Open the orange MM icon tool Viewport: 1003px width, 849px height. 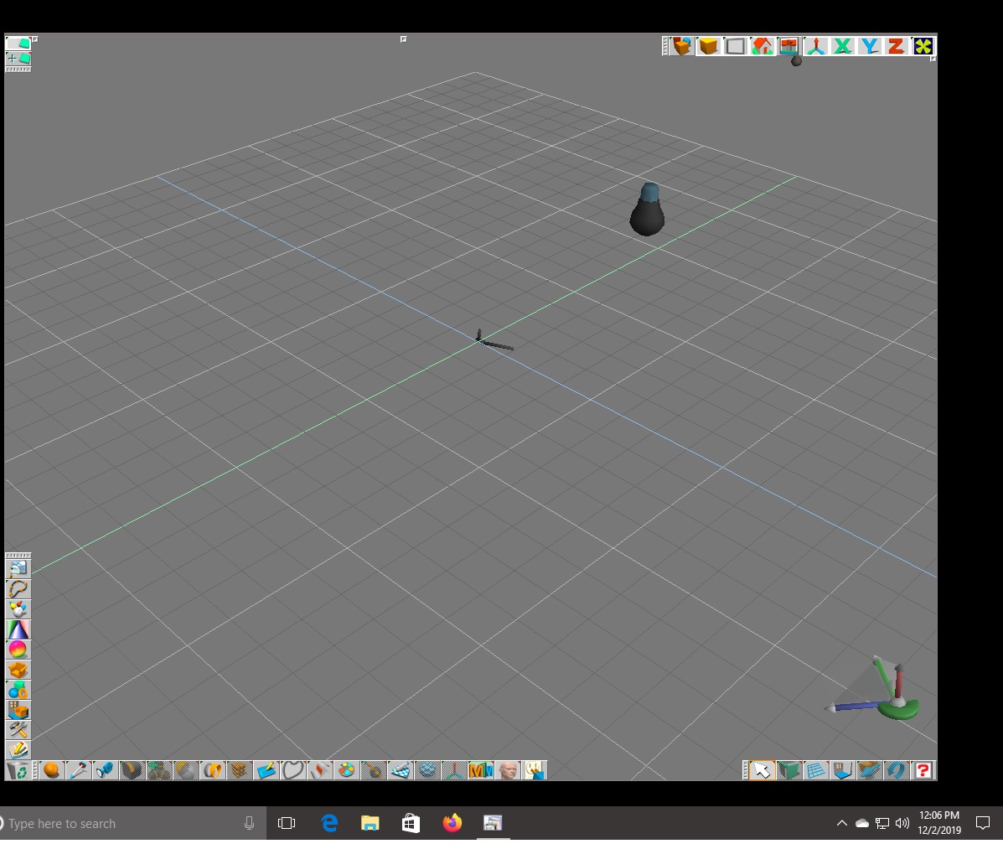click(x=481, y=770)
